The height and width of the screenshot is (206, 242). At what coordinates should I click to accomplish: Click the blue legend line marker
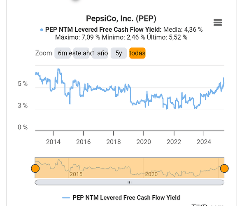click(66, 198)
